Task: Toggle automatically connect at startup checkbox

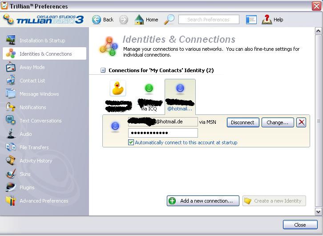Action: (131, 142)
